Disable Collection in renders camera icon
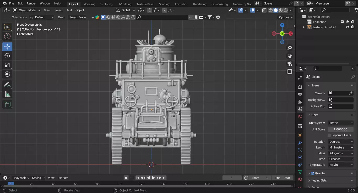 [x=353, y=22]
